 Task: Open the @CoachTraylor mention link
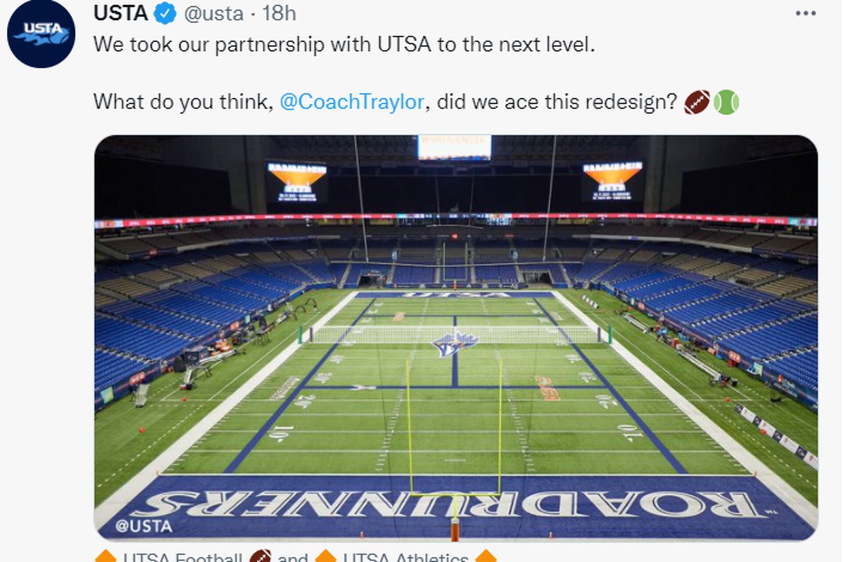[352, 102]
